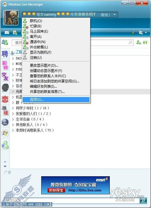Click the sort contacts arrows icon
The width and height of the screenshot is (151, 208).
tap(145, 43)
